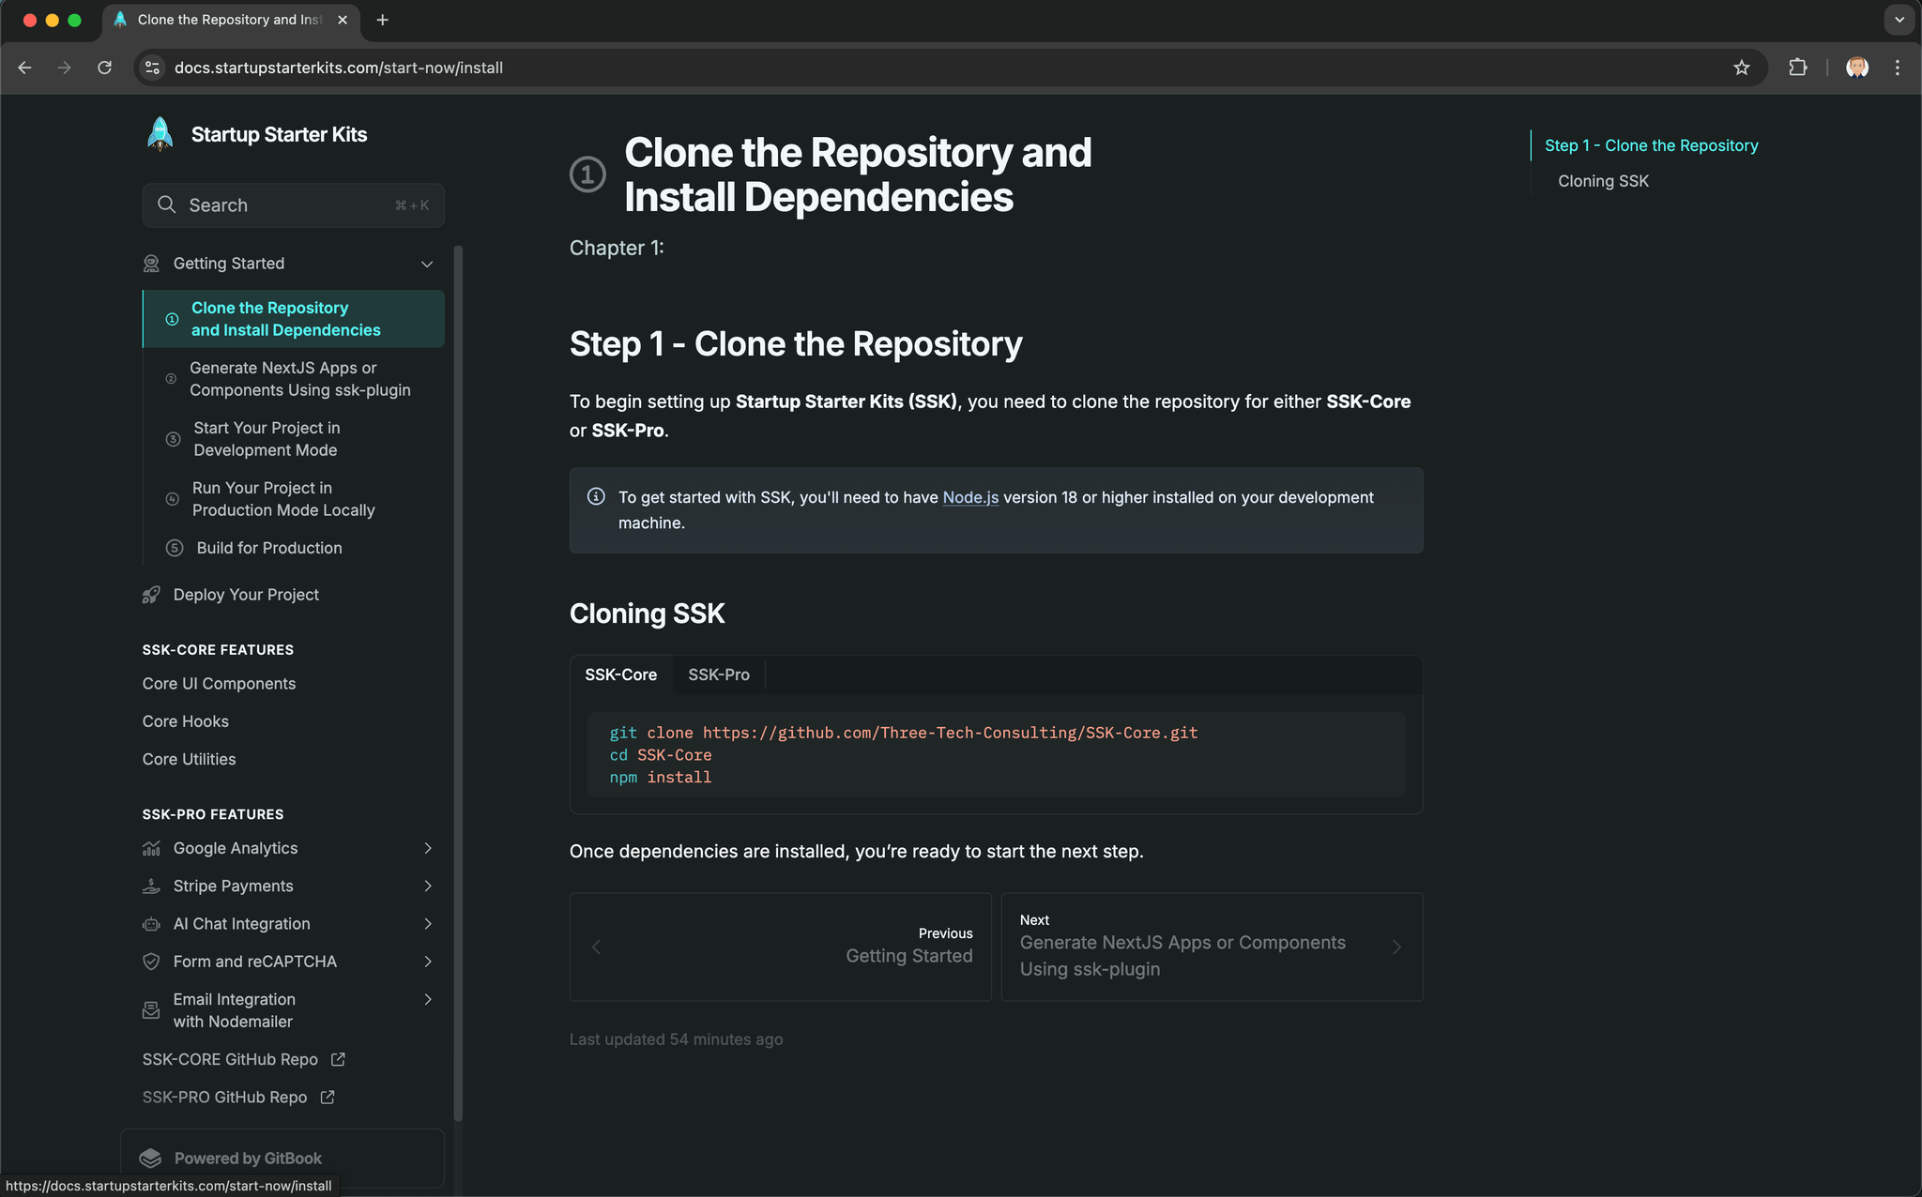The height and width of the screenshot is (1197, 1922).
Task: Open the Chrome three-dot menu
Action: click(1898, 68)
